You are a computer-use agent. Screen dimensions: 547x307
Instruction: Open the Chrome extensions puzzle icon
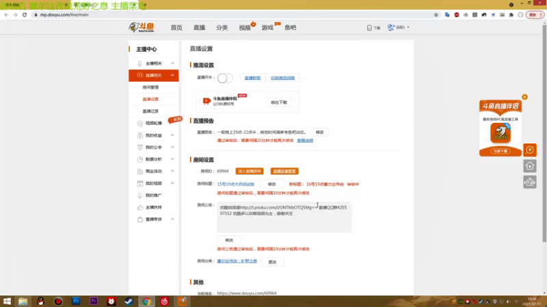pos(511,14)
